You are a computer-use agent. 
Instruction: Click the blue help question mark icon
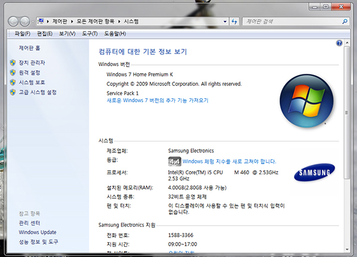click(339, 43)
